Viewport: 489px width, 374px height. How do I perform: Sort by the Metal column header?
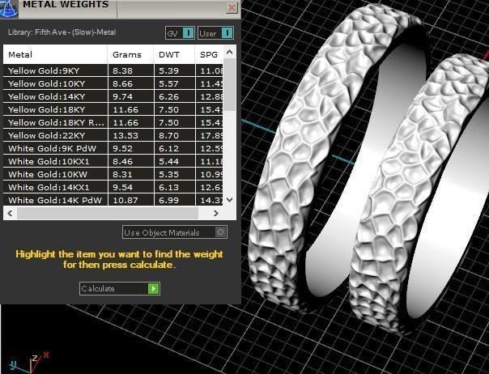55,54
